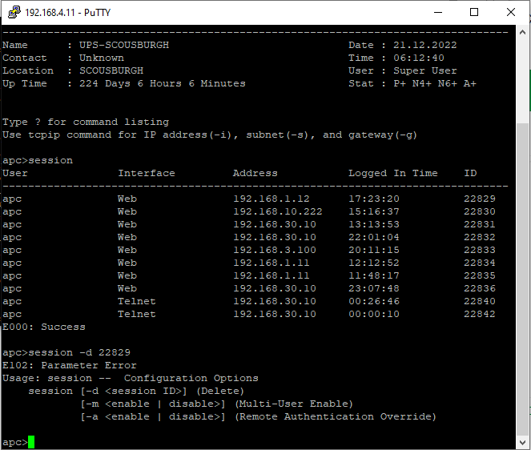Image resolution: width=531 pixels, height=450 pixels.
Task: Click the typed command session -d 22829
Action: coord(78,352)
